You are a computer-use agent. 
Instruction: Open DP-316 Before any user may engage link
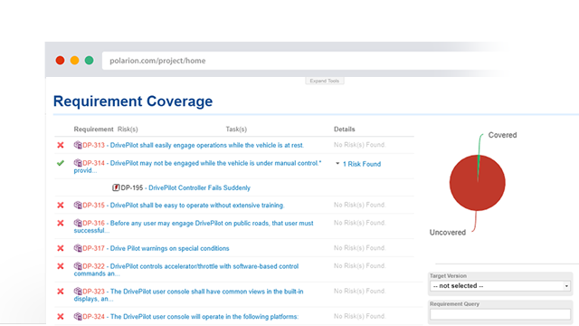tap(194, 226)
